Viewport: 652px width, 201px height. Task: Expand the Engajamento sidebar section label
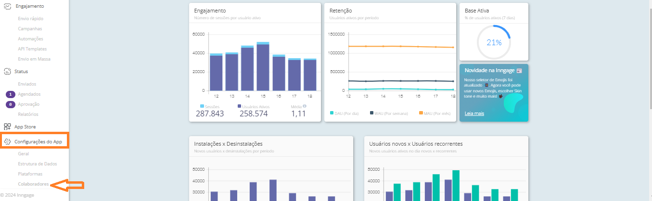pyautogui.click(x=29, y=6)
